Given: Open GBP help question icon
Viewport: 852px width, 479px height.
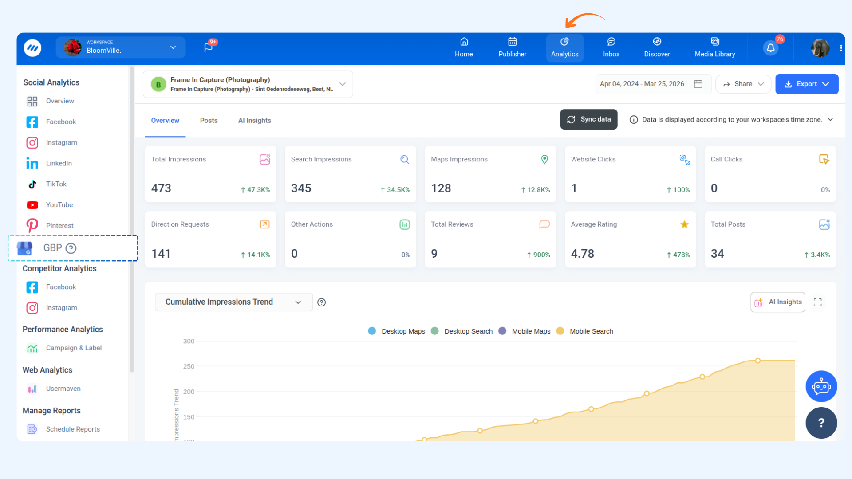Looking at the screenshot, I should [71, 248].
